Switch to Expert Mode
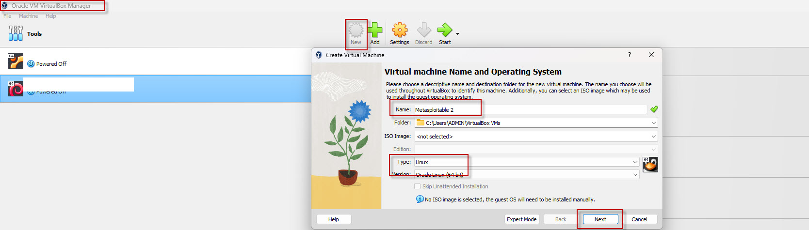 pos(522,219)
